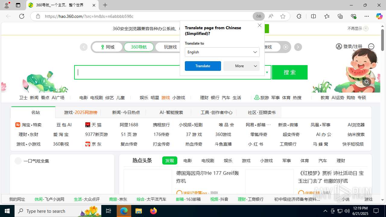Select the 玩游戏 category pill
386x217 pixels.
point(170,47)
